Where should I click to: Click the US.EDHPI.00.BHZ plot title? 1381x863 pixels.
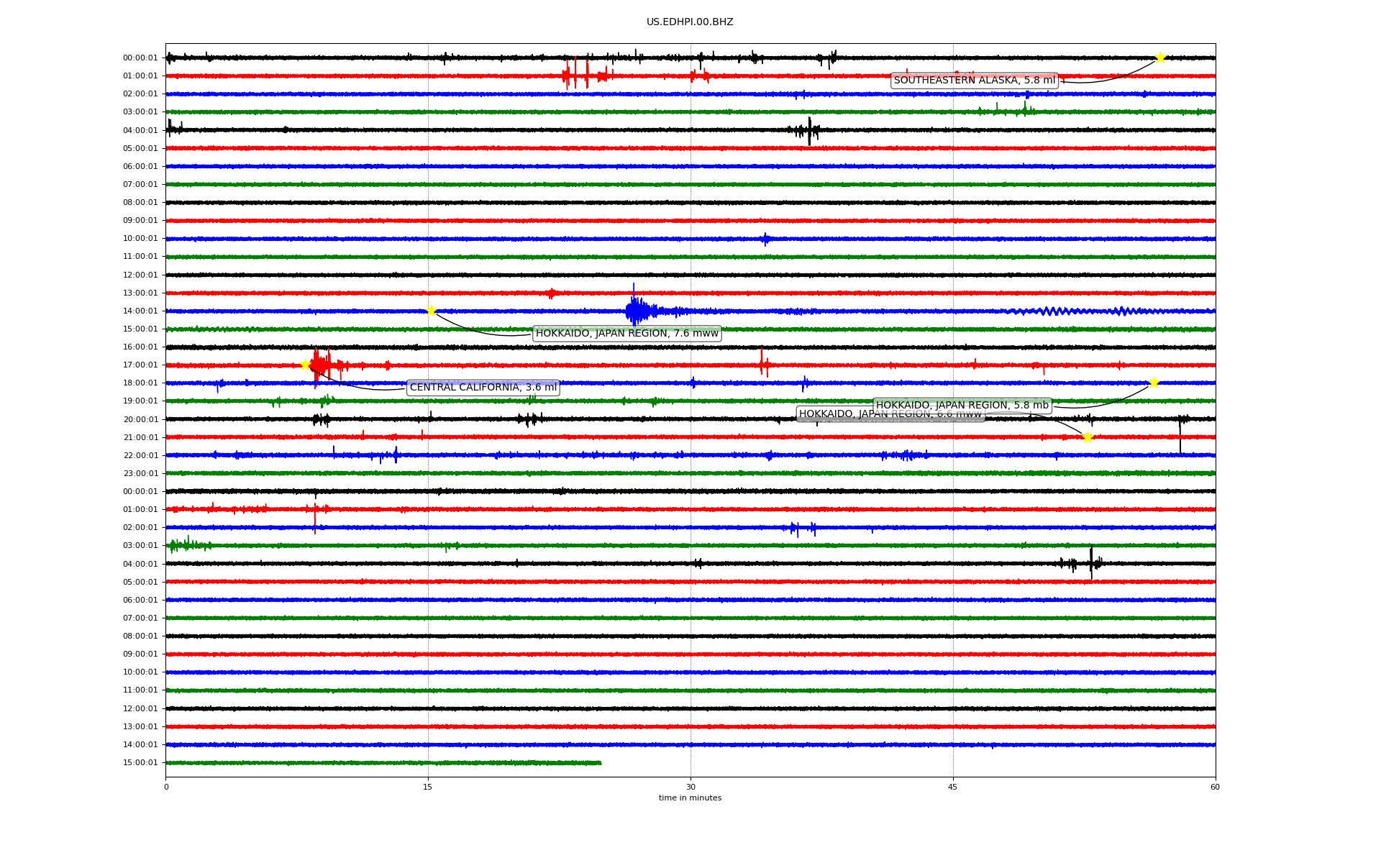(690, 22)
